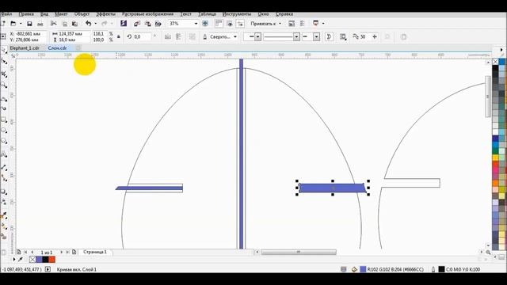Viewport: 507px width, 285px height.
Task: Open the Макет menu
Action: point(61,14)
